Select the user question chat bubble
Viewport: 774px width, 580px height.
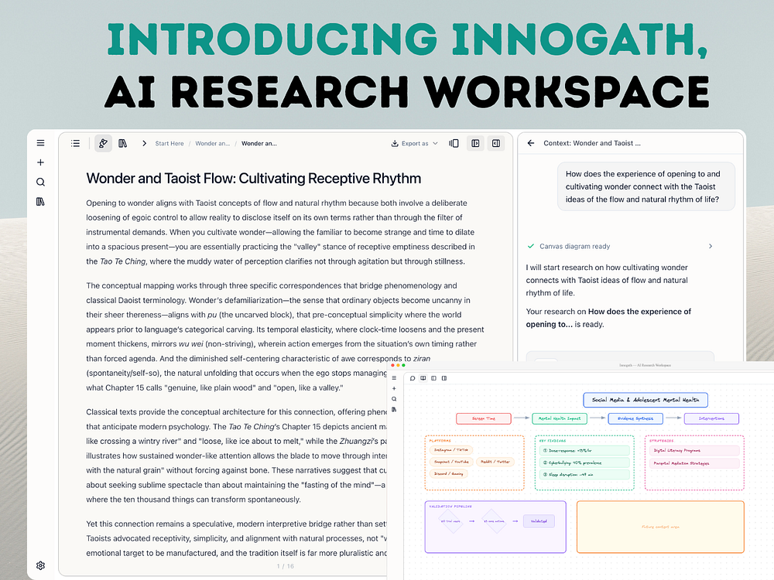pyautogui.click(x=646, y=186)
